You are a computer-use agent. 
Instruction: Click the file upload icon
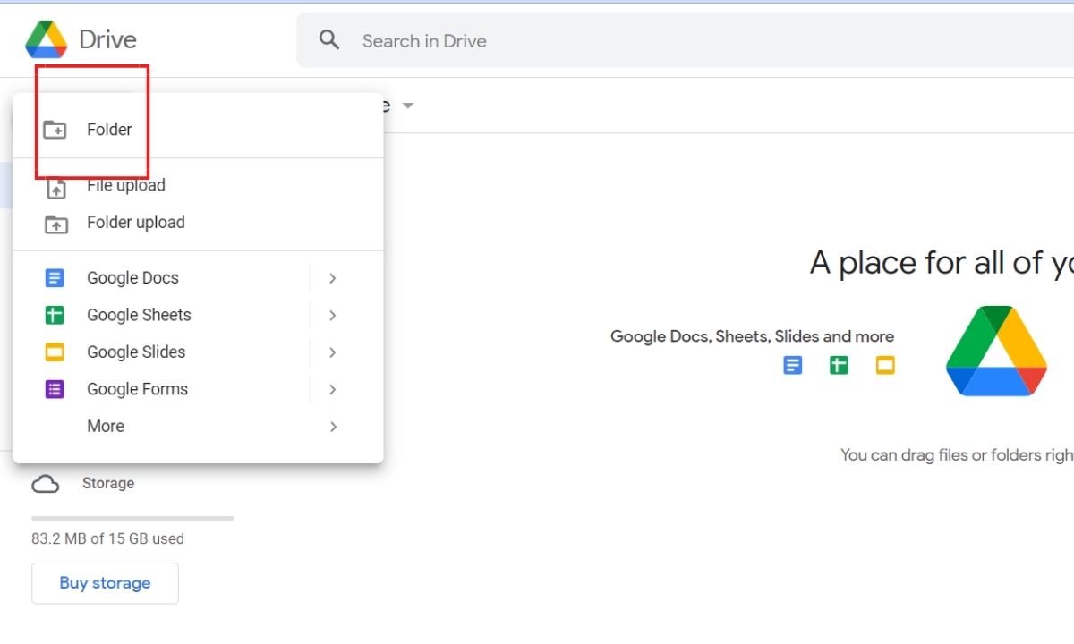(56, 188)
